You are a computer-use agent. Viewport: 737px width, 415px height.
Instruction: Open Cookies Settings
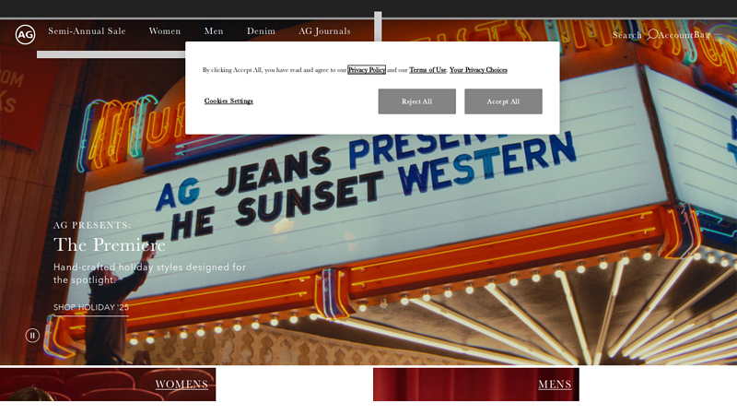(x=228, y=101)
